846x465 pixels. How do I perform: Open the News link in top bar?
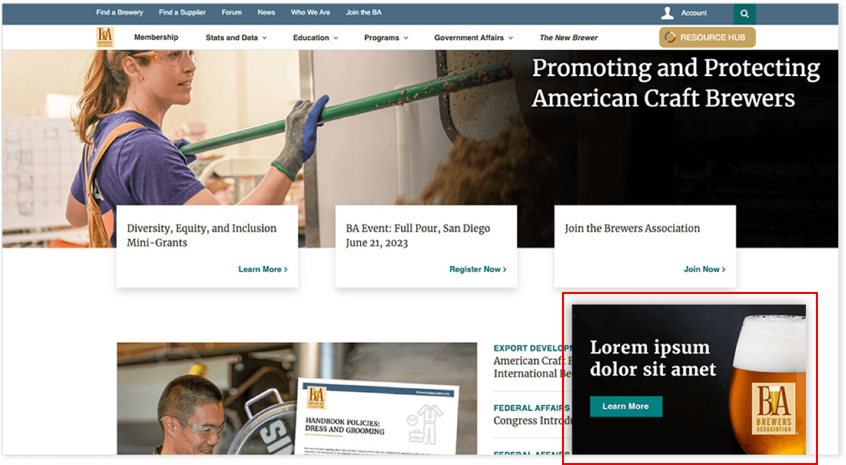coord(266,13)
